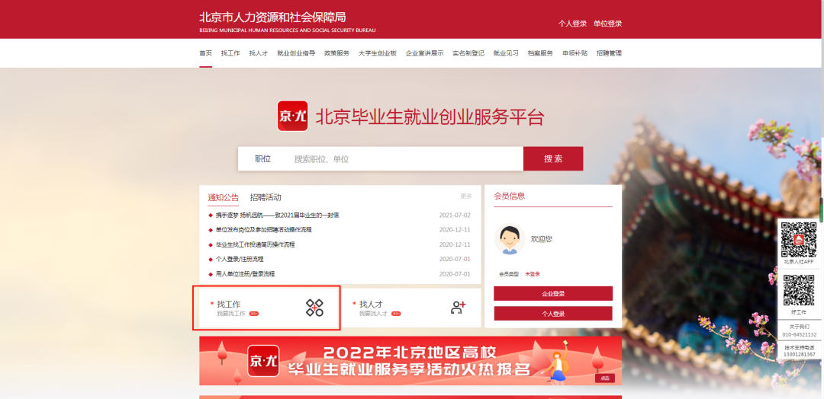Click 单位登录 link in top header
This screenshot has height=399, width=824.
point(607,24)
